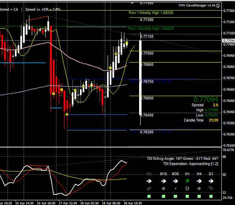
Task: Click the green square in the H1 column
Action: pos(187,196)
